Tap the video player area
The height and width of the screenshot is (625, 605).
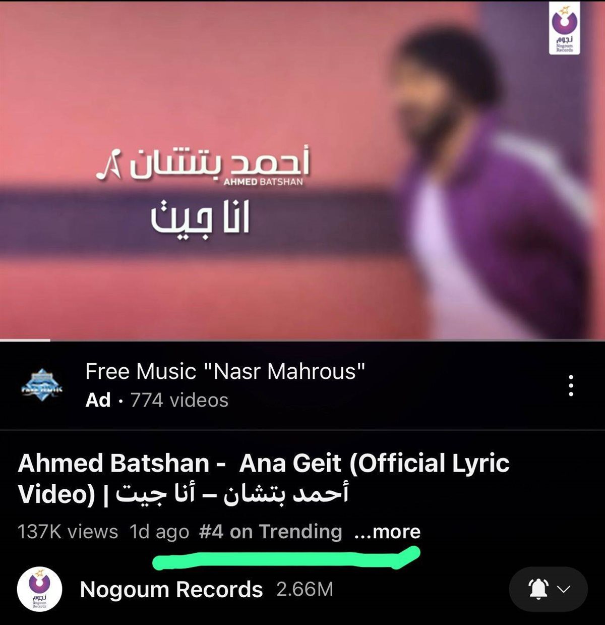302,169
